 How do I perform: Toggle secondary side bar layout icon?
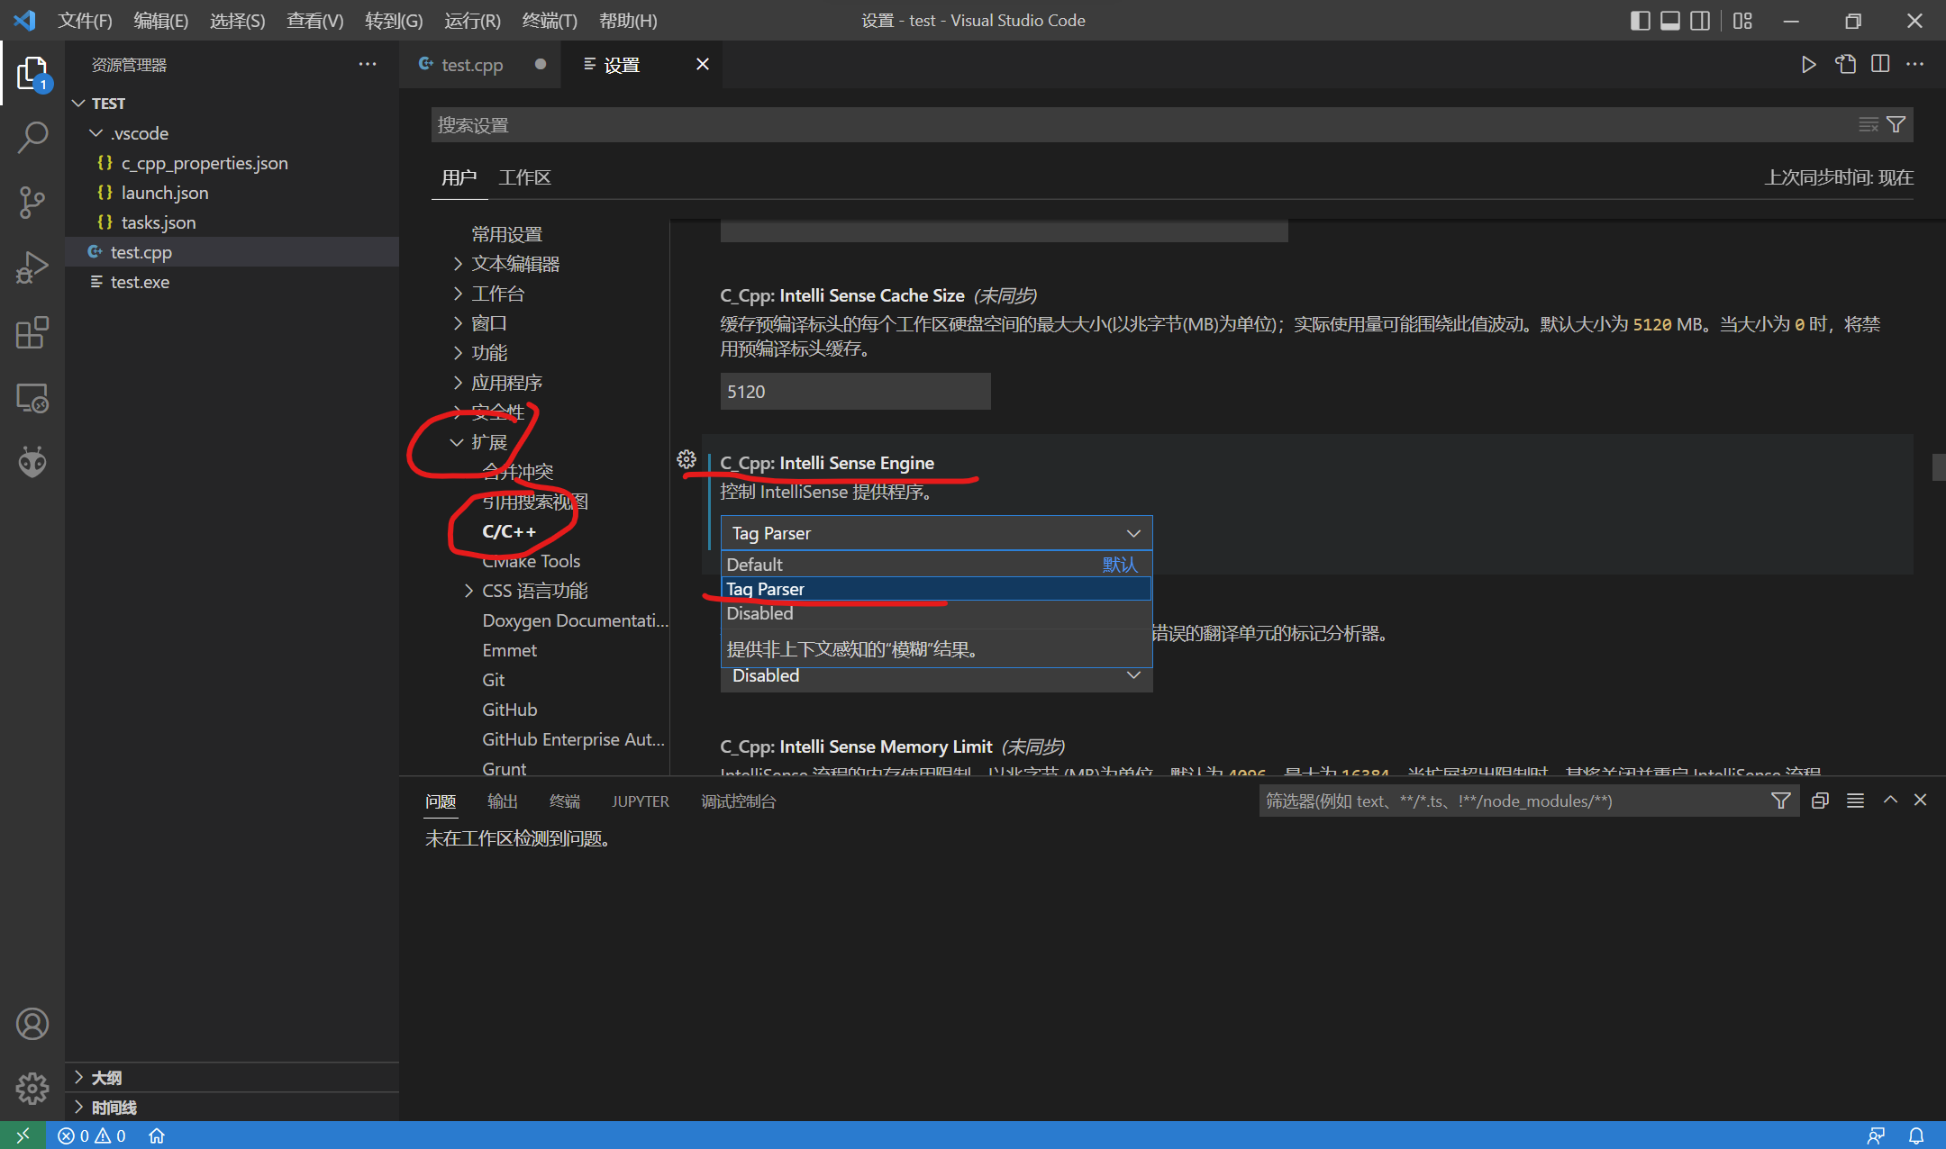[1699, 20]
